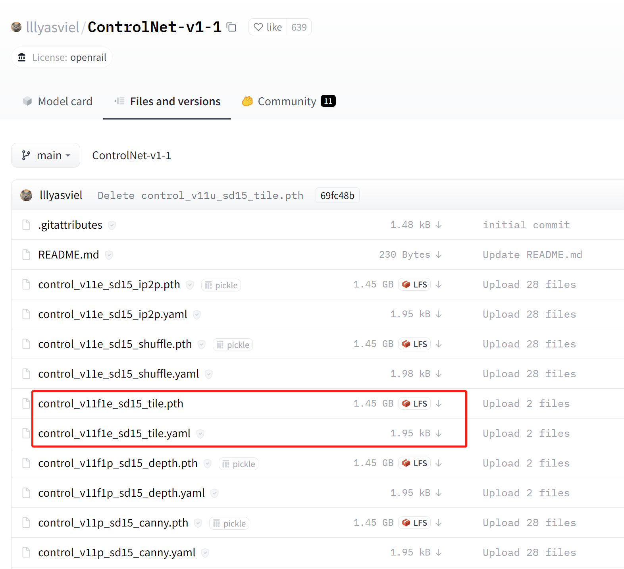
Task: Download control_v11p_sd15_canny.pth via the arrow icon
Action: point(439,523)
